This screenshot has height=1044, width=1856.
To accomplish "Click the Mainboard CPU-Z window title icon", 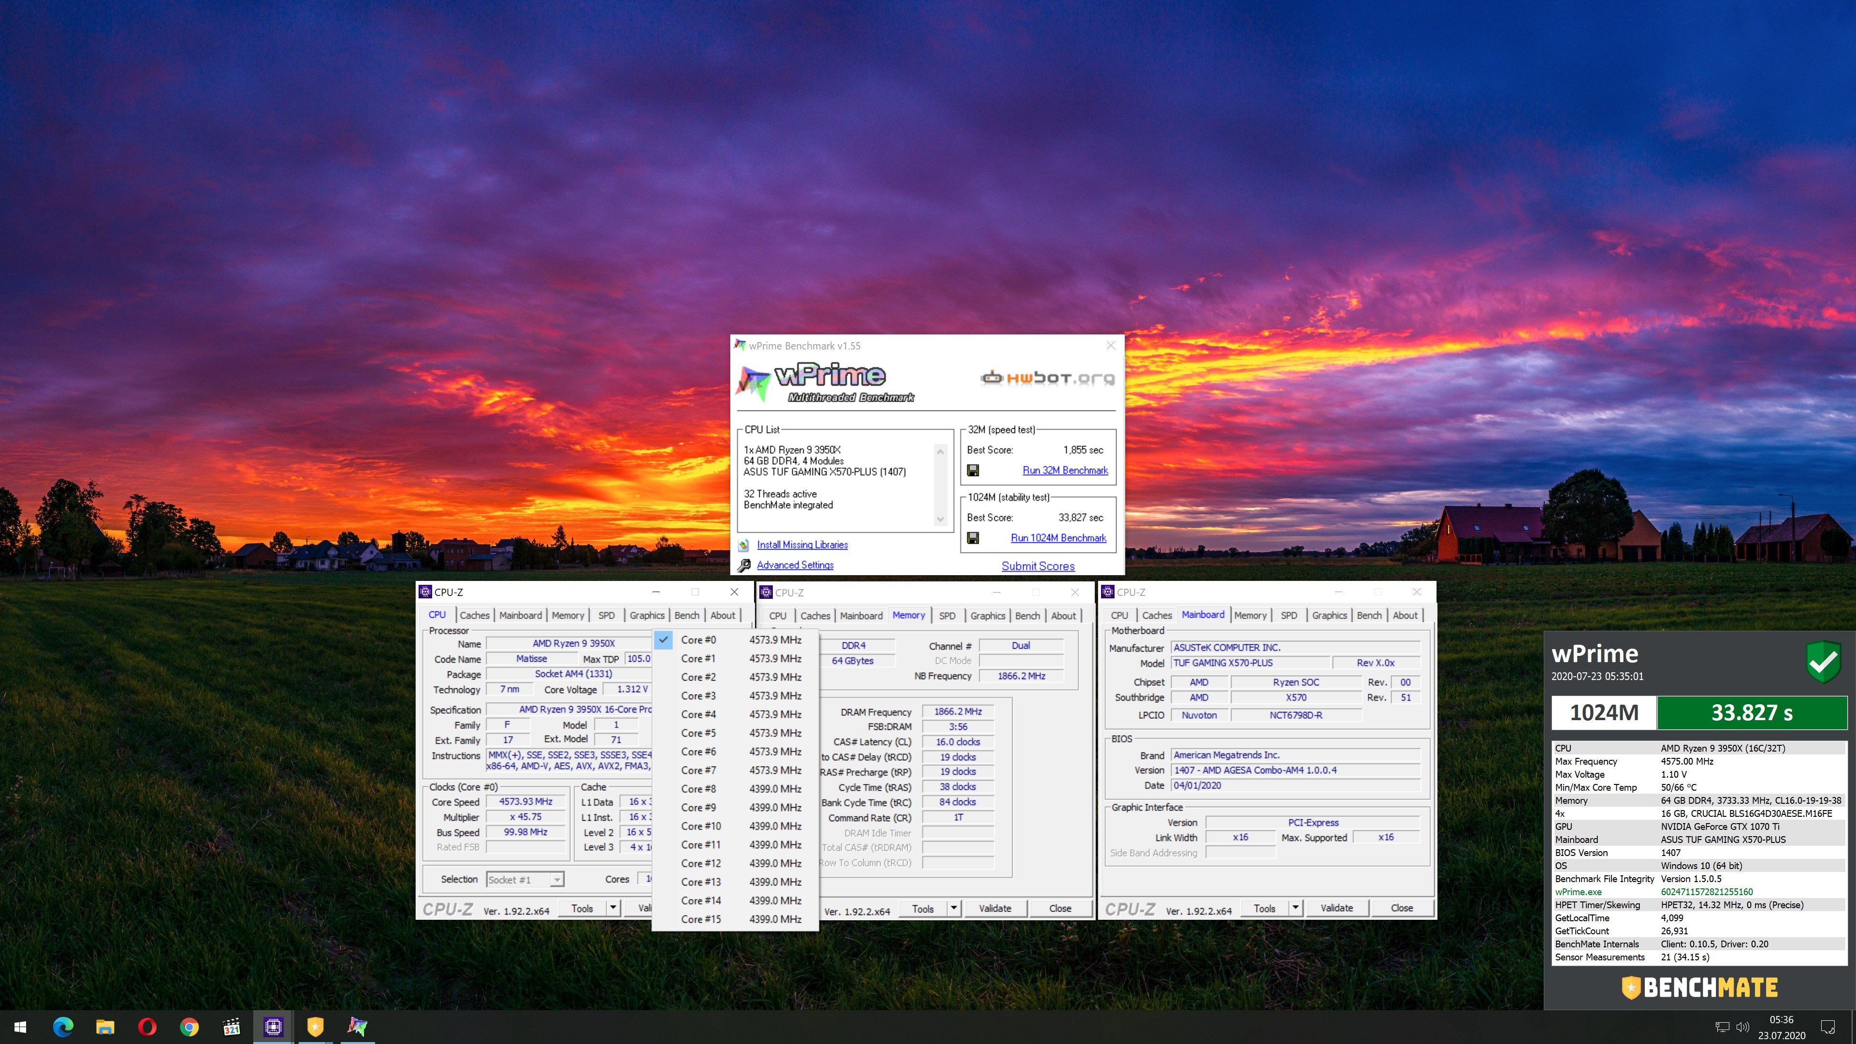I will (1107, 592).
